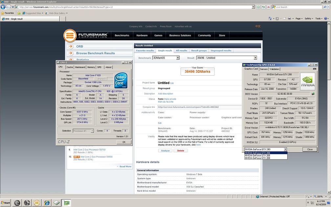Viewport: 331px width, 207px height.
Task: Switch to the Cache tab in CPU-Z
Action: click(x=70, y=67)
